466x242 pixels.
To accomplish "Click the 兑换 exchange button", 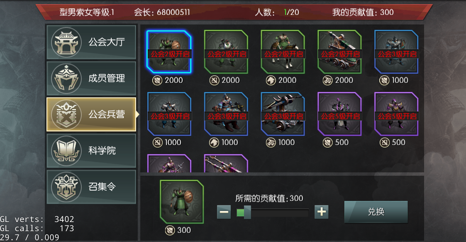I will click(376, 212).
